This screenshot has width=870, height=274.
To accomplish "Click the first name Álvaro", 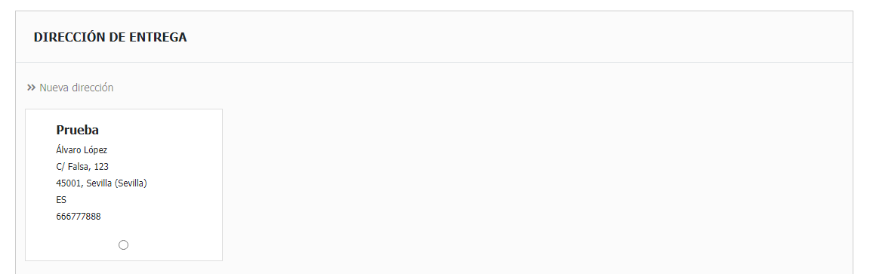I will tap(68, 150).
